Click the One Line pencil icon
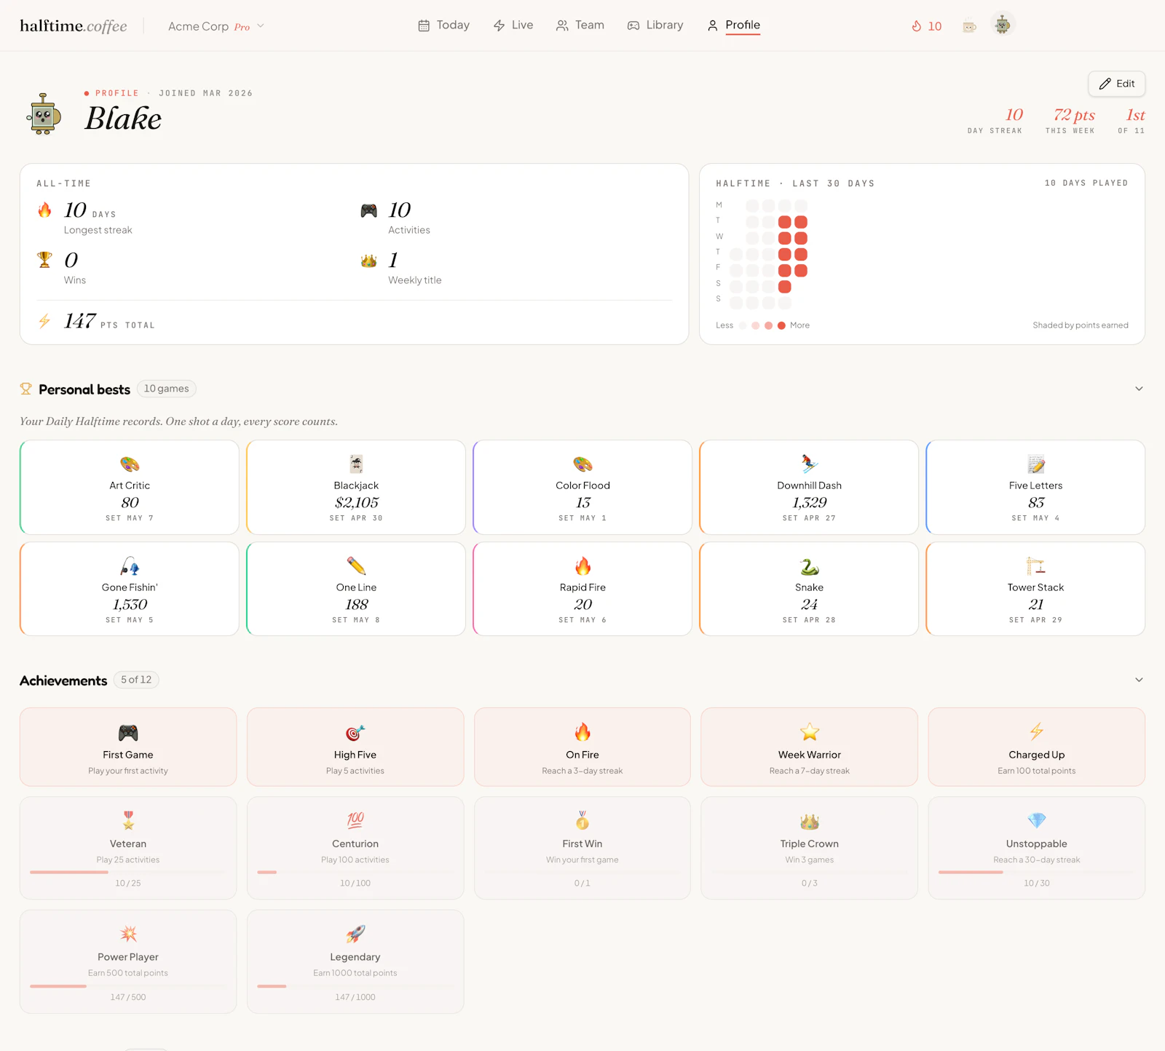Screen dimensions: 1165x1051 click(x=356, y=566)
